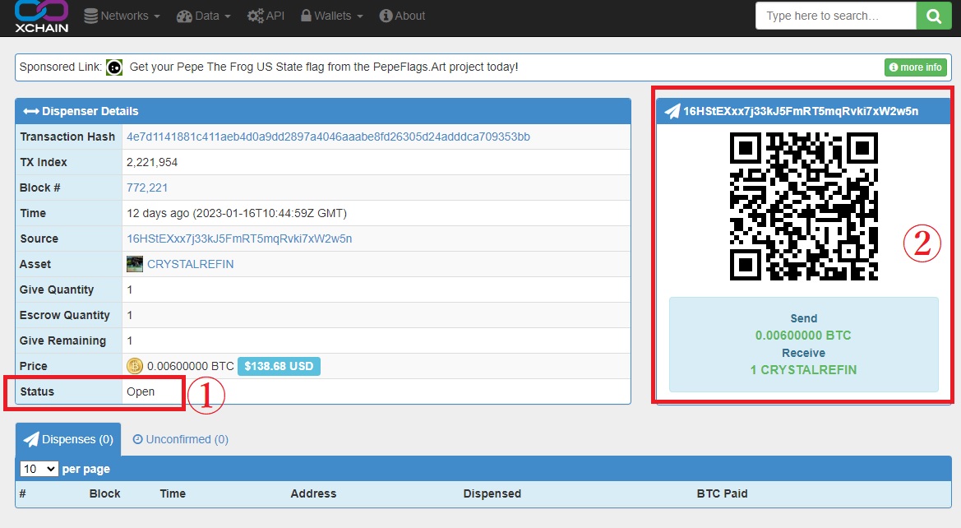Click the Pepe sponsored link icon

pyautogui.click(x=114, y=67)
